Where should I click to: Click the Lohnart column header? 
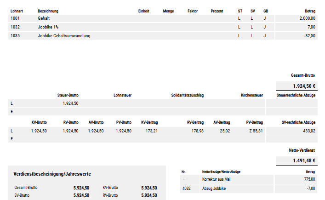(17, 11)
